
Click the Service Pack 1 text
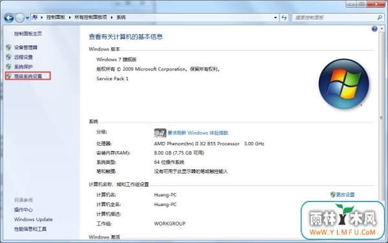coord(113,78)
